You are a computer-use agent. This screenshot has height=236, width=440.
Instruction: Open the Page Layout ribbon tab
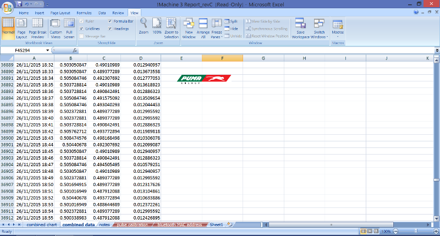(60, 13)
